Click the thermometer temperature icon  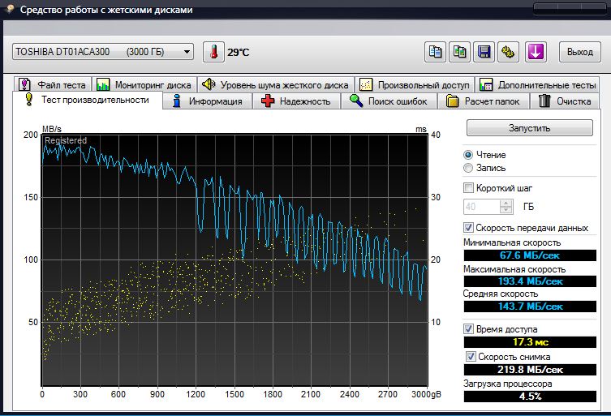click(x=213, y=52)
